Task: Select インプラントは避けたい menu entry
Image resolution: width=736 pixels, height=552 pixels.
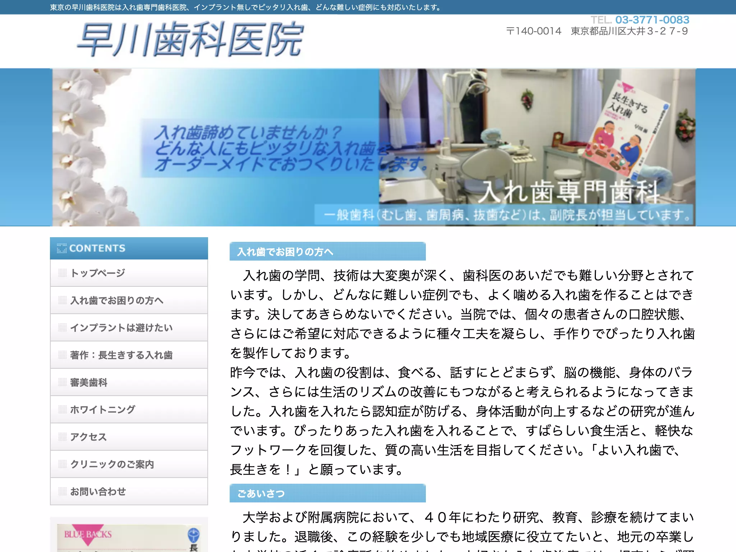Action: (129, 328)
